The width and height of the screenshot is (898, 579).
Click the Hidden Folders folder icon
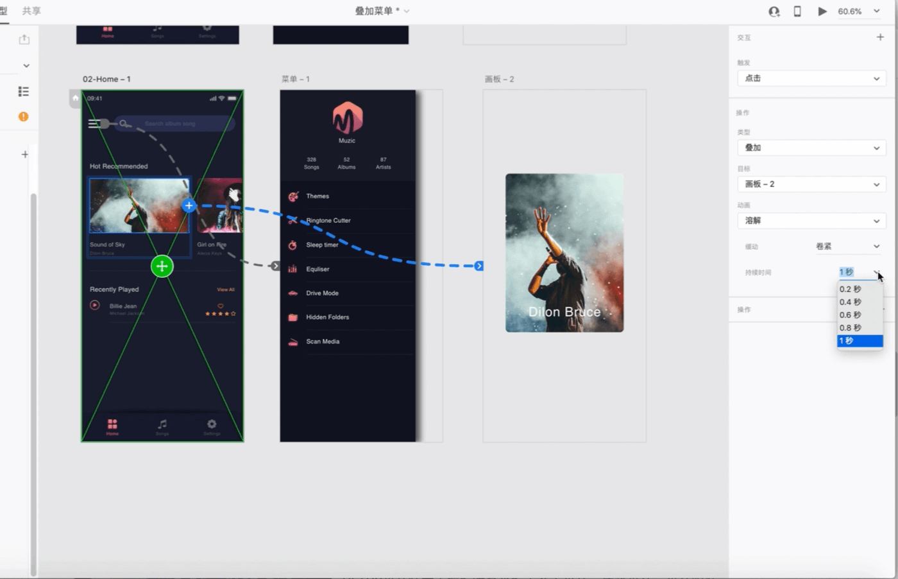pyautogui.click(x=292, y=317)
